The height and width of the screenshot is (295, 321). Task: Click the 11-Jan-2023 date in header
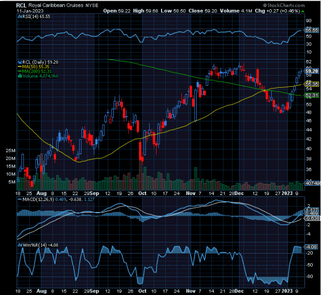coord(29,10)
